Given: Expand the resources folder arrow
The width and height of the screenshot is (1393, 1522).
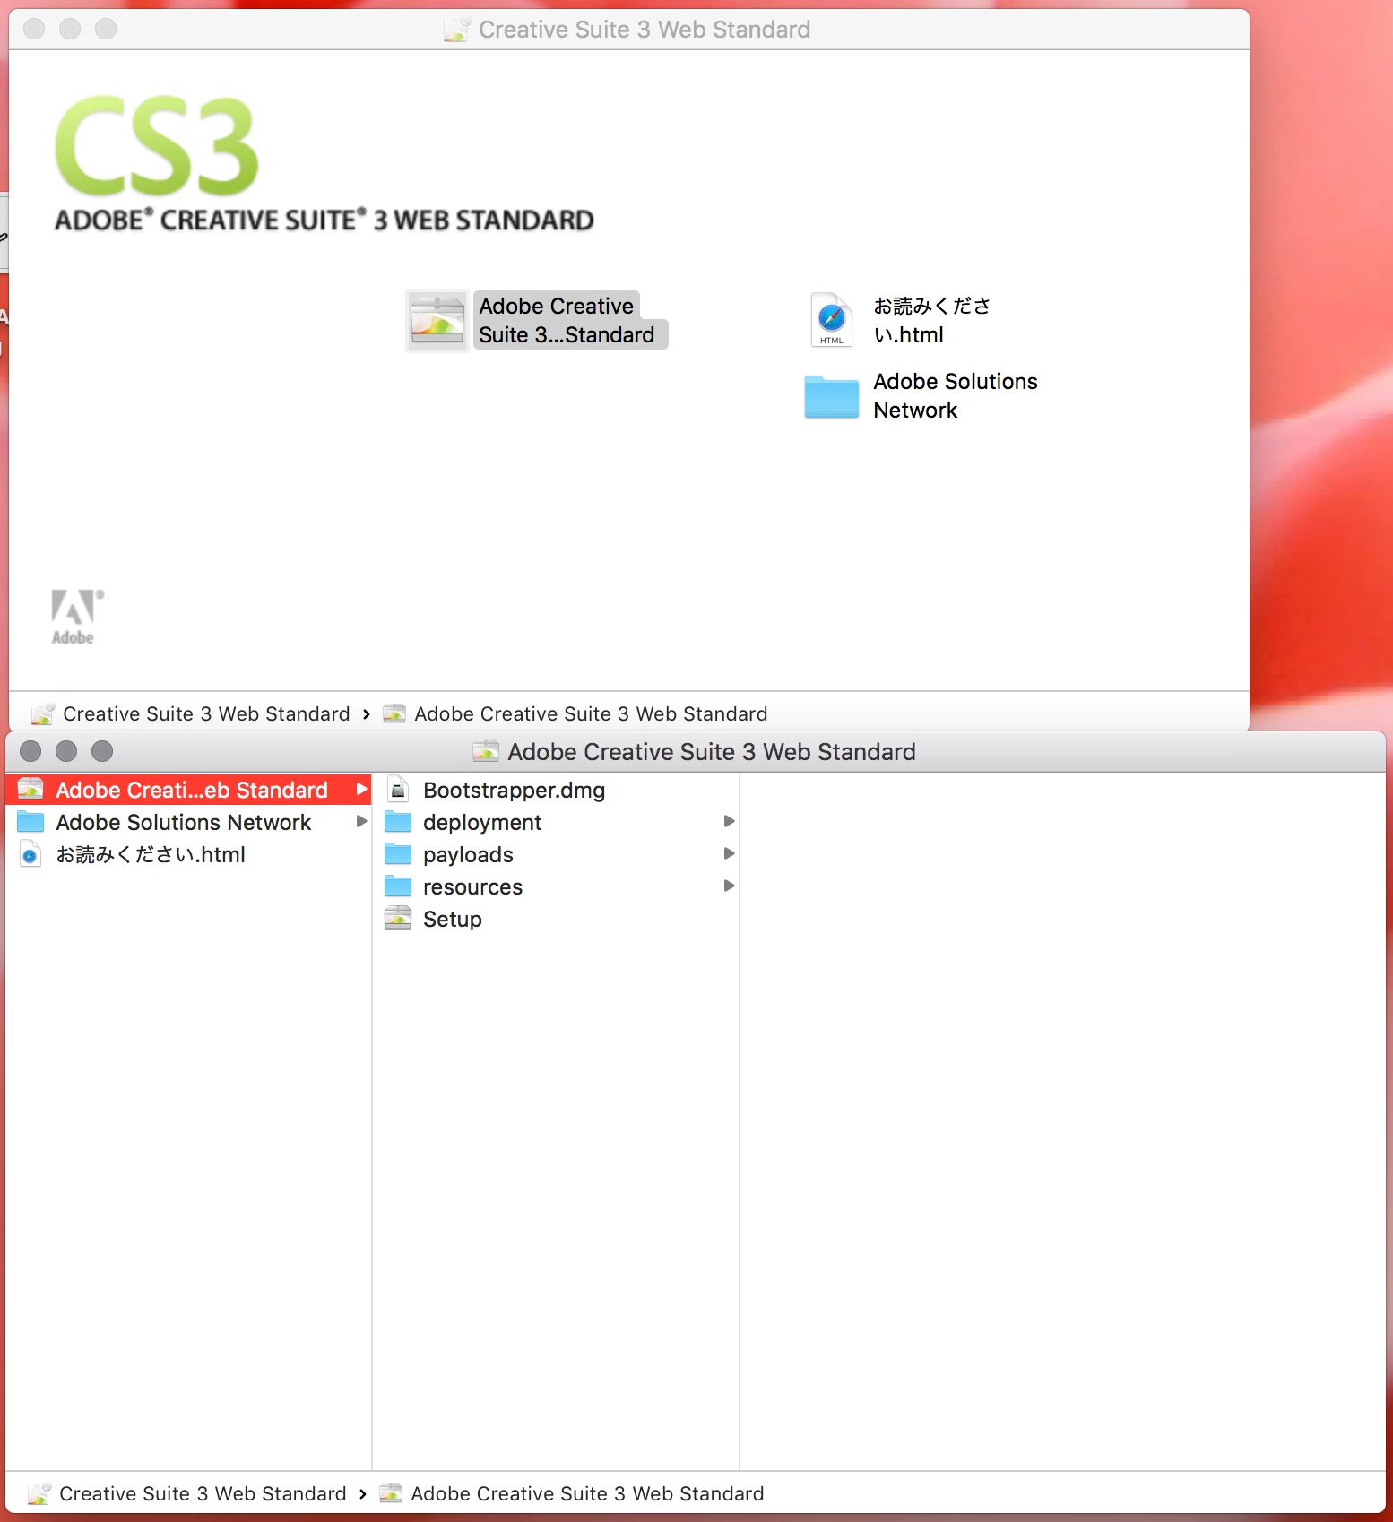Looking at the screenshot, I should [729, 886].
